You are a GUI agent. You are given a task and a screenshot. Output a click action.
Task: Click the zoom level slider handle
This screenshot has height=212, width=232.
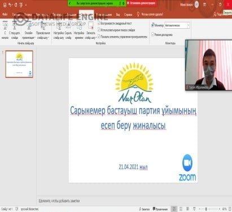(206, 209)
